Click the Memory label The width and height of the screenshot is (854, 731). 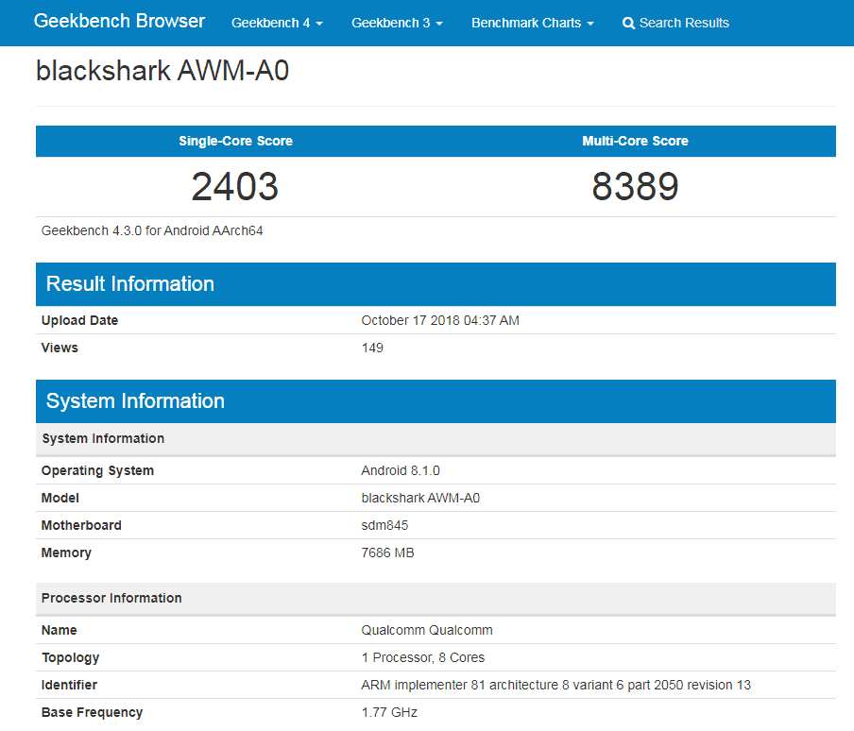[66, 553]
